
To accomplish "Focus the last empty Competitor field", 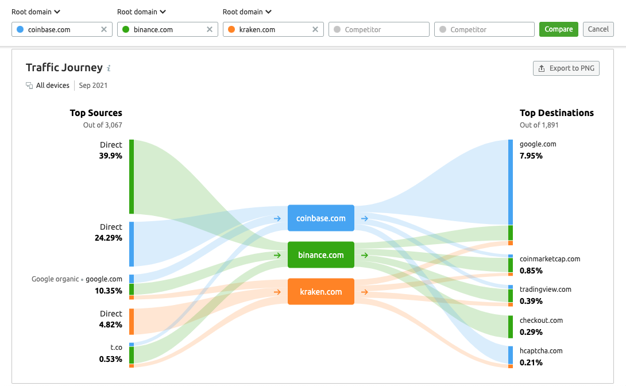I will (484, 29).
